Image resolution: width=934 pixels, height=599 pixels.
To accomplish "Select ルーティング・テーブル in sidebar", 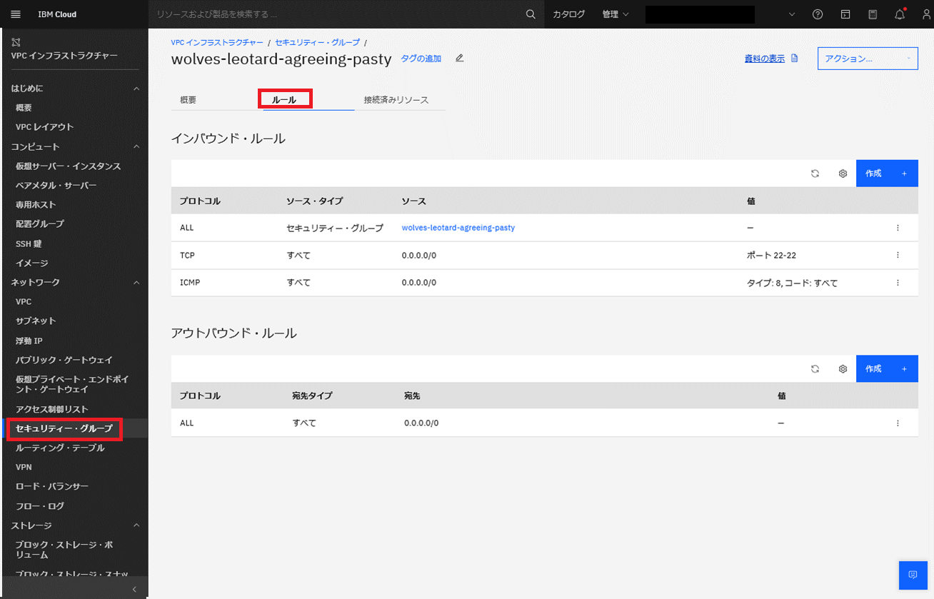I will coord(60,448).
